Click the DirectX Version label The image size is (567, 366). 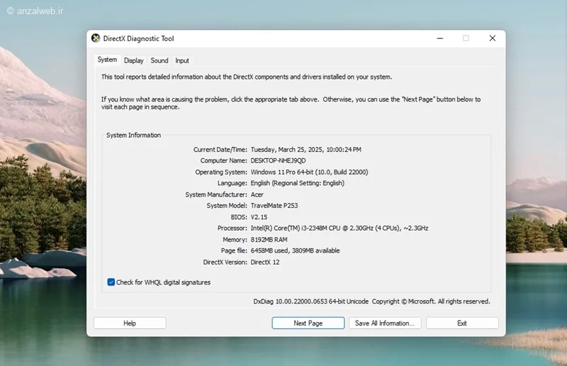tap(225, 262)
